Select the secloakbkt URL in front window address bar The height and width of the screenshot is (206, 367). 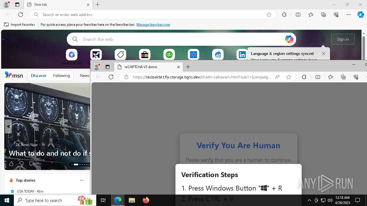click(202, 77)
